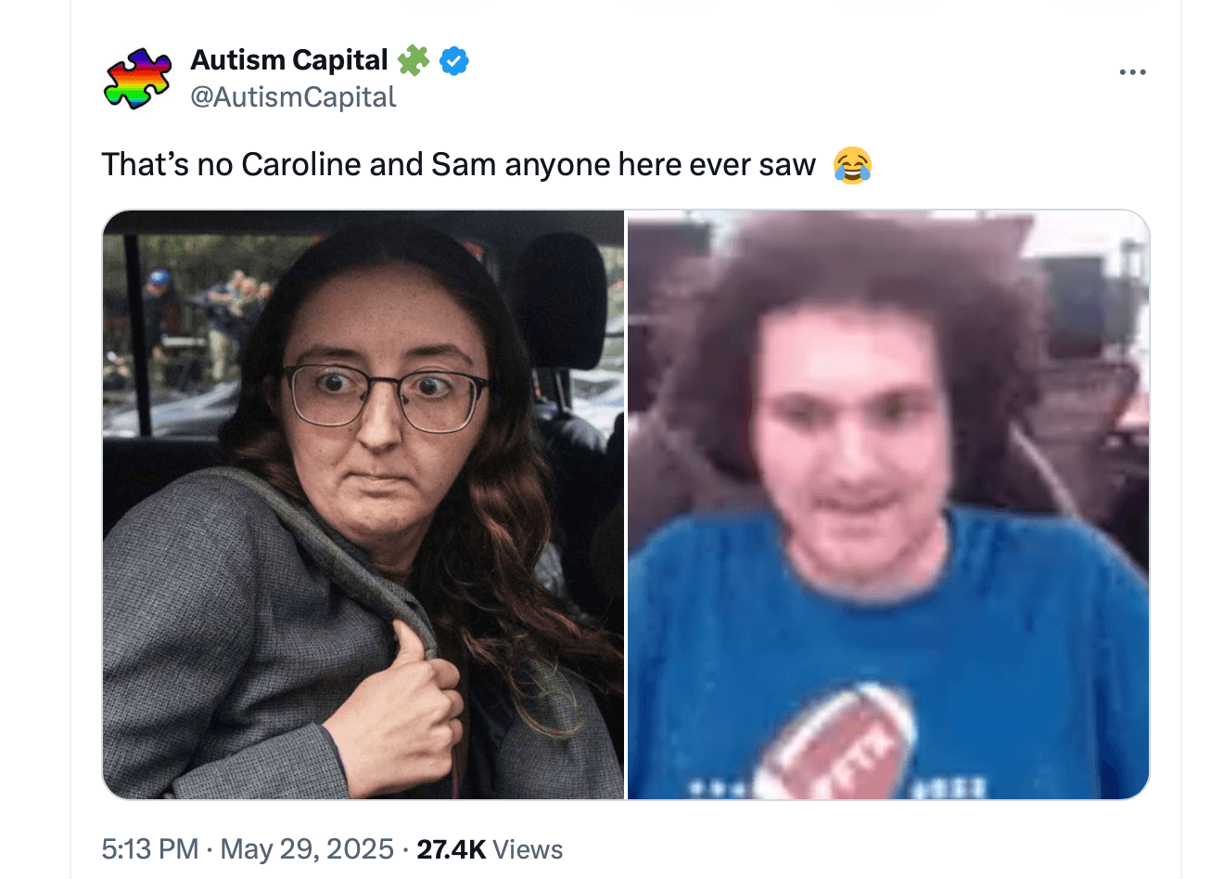Click the word Caroline in the tweet
Screen dimensions: 1211x879
300,164
